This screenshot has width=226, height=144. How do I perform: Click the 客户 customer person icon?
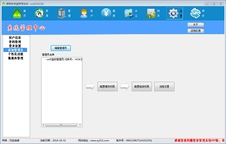coord(84,13)
